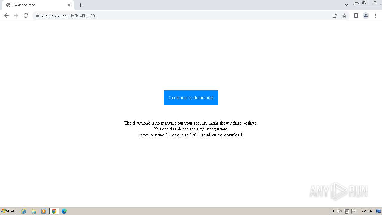Open a new tab with plus button
The image size is (382, 215).
click(81, 5)
